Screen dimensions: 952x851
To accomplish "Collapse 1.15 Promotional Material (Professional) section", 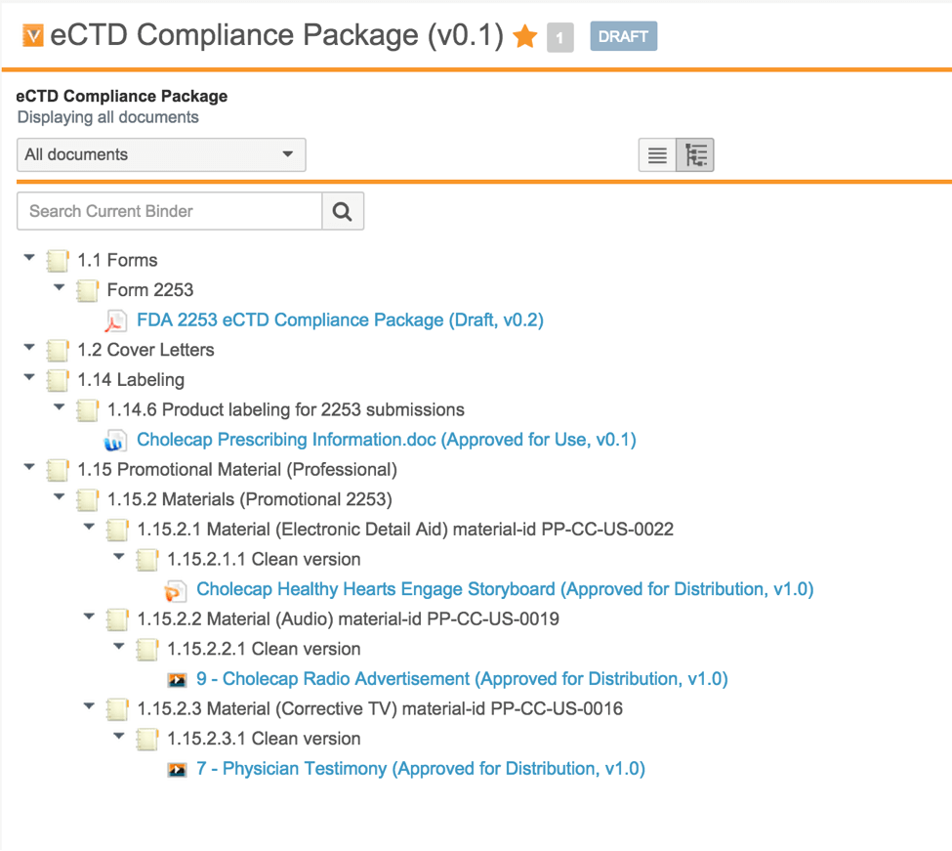I will [29, 468].
